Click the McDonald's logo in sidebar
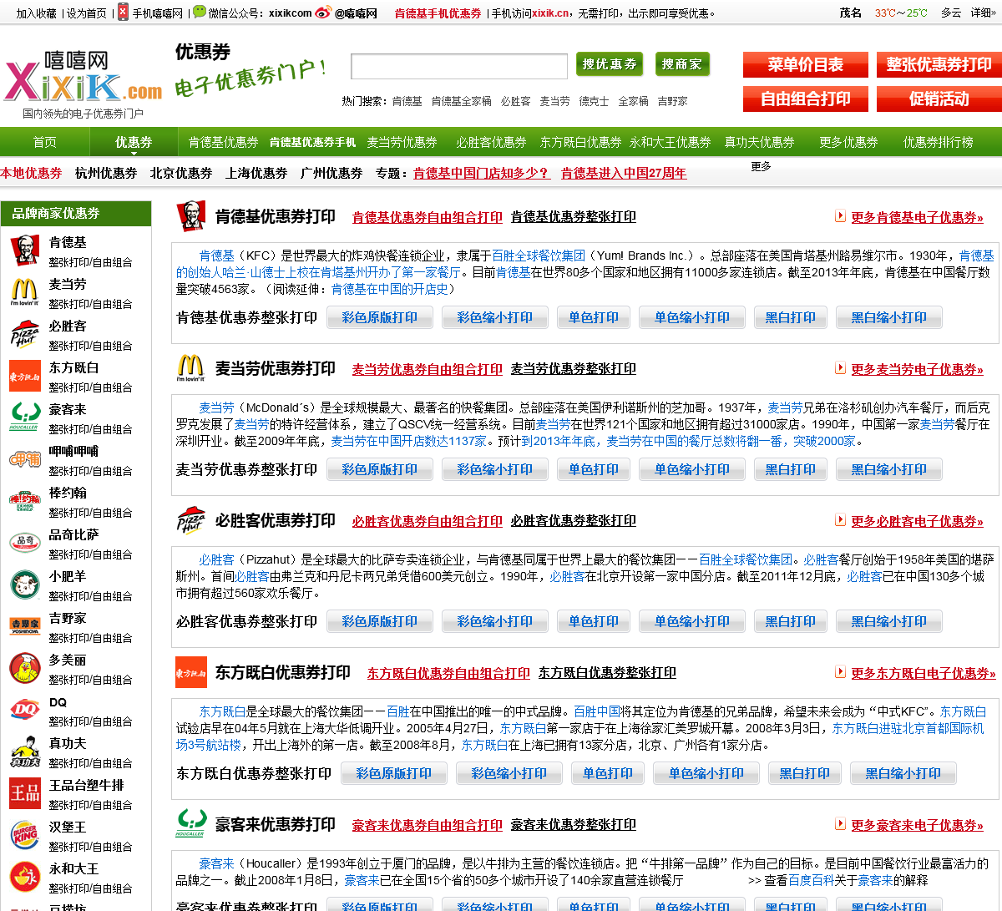The height and width of the screenshot is (911, 1002). click(24, 292)
